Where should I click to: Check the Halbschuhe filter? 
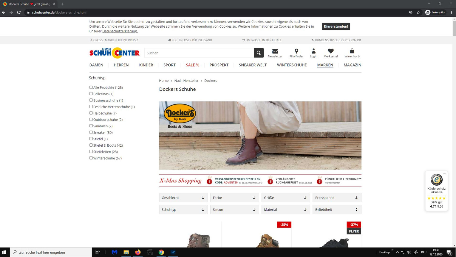pos(91,113)
